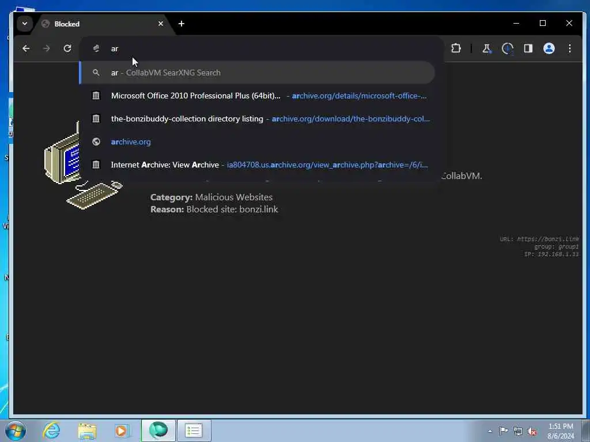The width and height of the screenshot is (590, 442).
Task: Open the Chrome Labs flask icon
Action: pyautogui.click(x=486, y=48)
